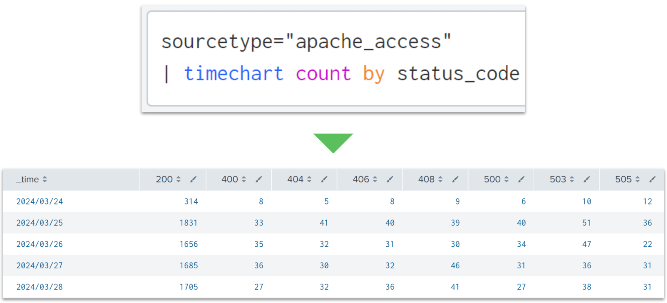Click the pencil edit icon for column 503
This screenshot has height=303, width=667.
pyautogui.click(x=587, y=179)
